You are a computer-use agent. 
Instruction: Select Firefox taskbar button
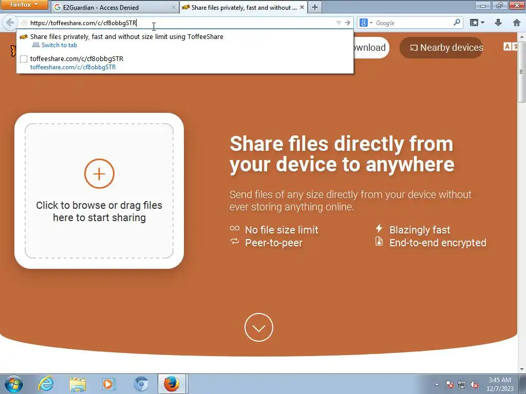pos(172,384)
